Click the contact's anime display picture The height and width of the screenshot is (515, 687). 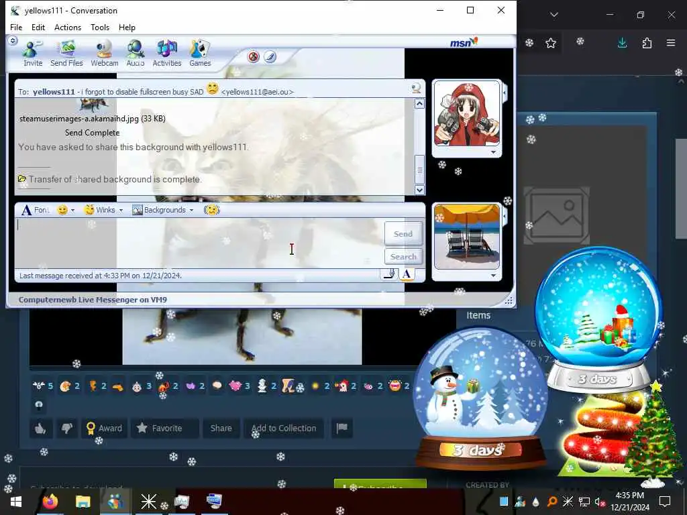(467, 113)
